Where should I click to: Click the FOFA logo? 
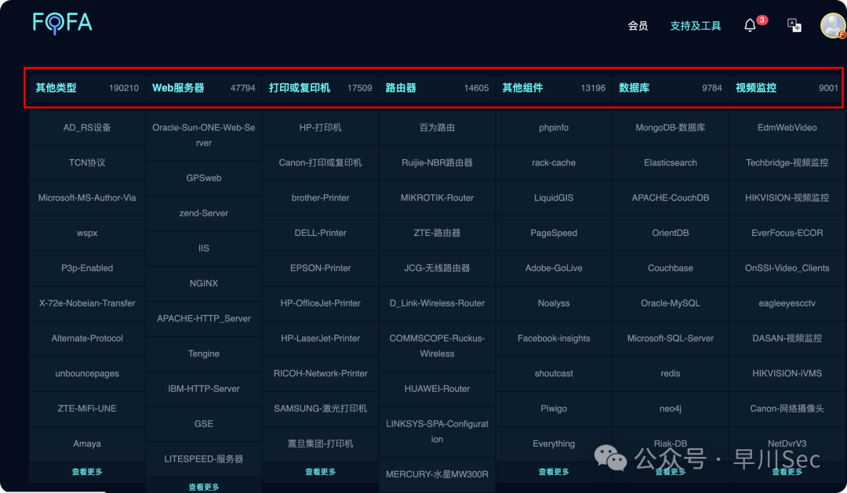pos(62,24)
